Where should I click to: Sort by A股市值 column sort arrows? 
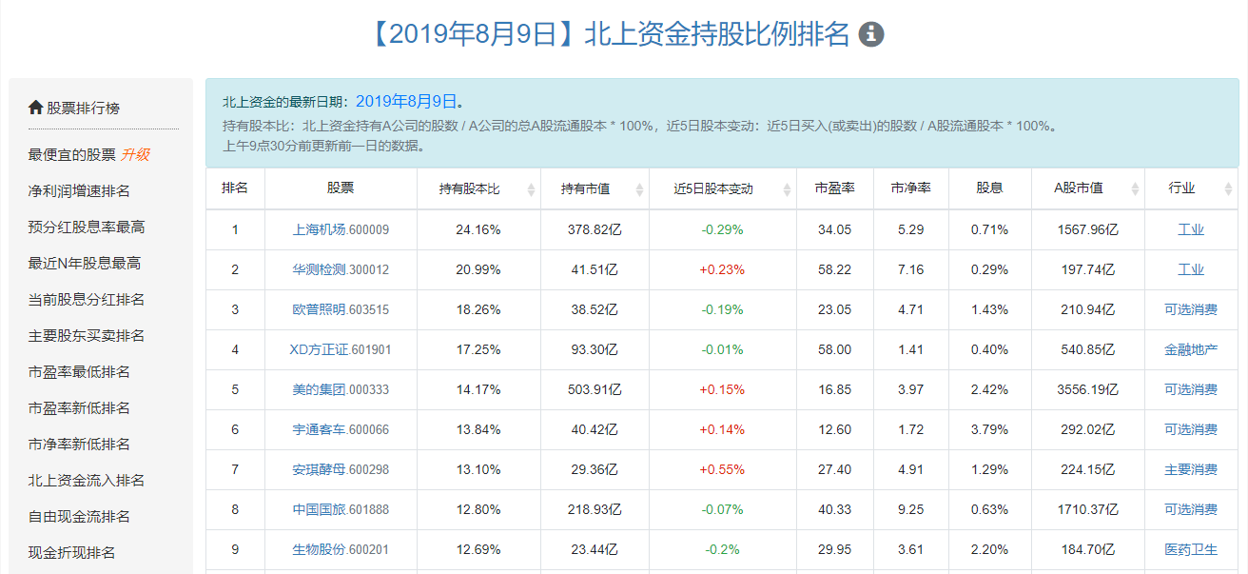click(x=1135, y=189)
